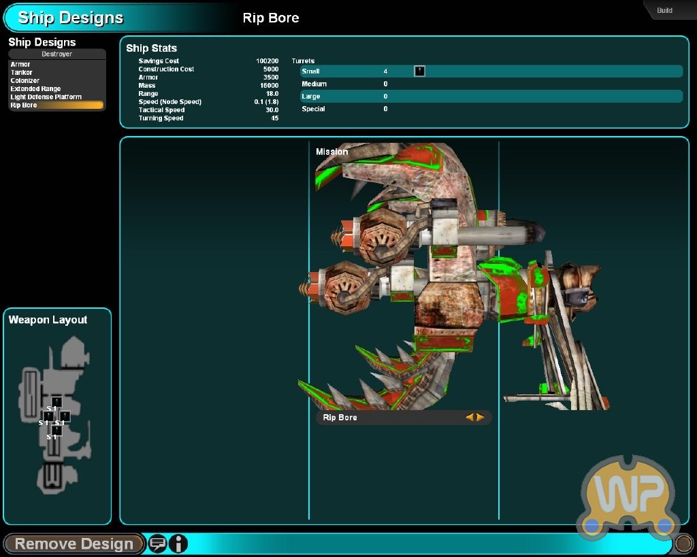Screen dimensions: 697x557
Task: Select the small turret weapon icon in Ship Stats
Action: coord(419,71)
